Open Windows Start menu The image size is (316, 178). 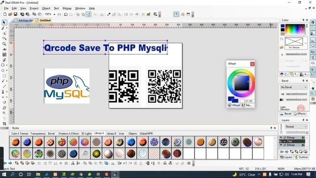(x=4, y=175)
